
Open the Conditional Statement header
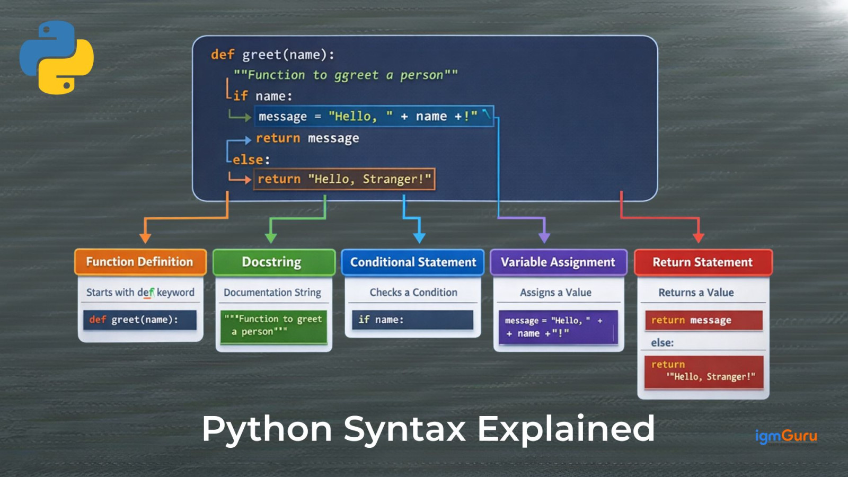pyautogui.click(x=413, y=262)
